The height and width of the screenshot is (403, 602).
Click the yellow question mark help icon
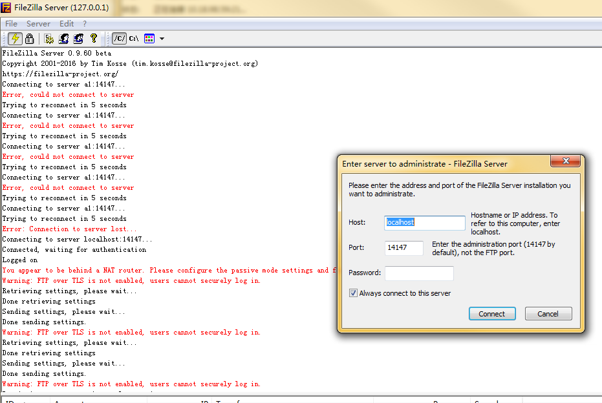[93, 38]
